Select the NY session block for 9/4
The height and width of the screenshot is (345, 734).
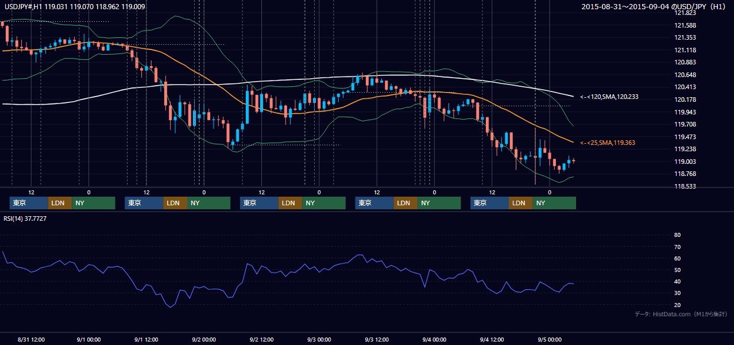(x=554, y=203)
